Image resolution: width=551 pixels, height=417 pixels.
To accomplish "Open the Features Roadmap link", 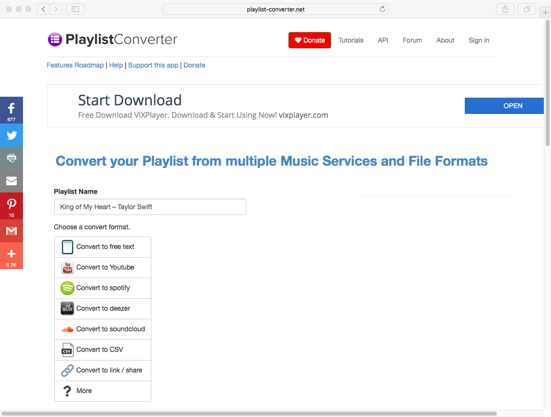I will pyautogui.click(x=75, y=65).
